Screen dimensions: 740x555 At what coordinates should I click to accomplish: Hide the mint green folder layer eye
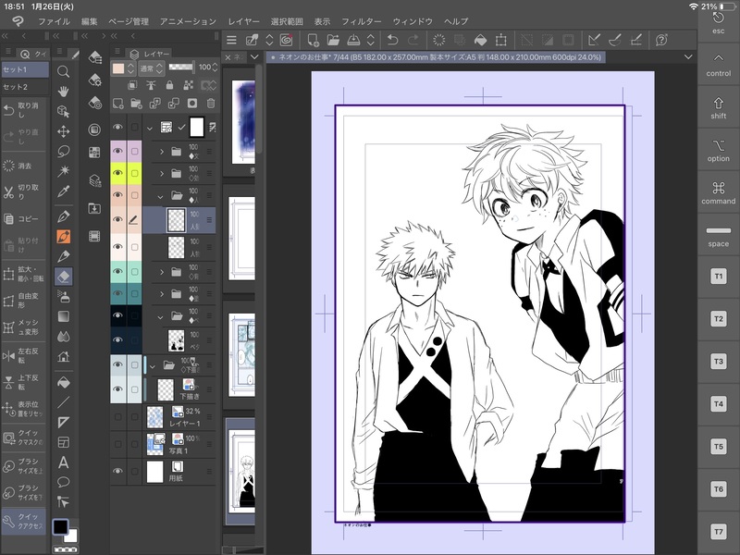[117, 271]
